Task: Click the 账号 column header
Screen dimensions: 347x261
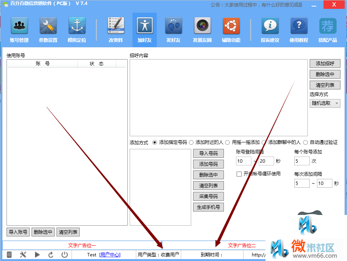Action: point(42,64)
